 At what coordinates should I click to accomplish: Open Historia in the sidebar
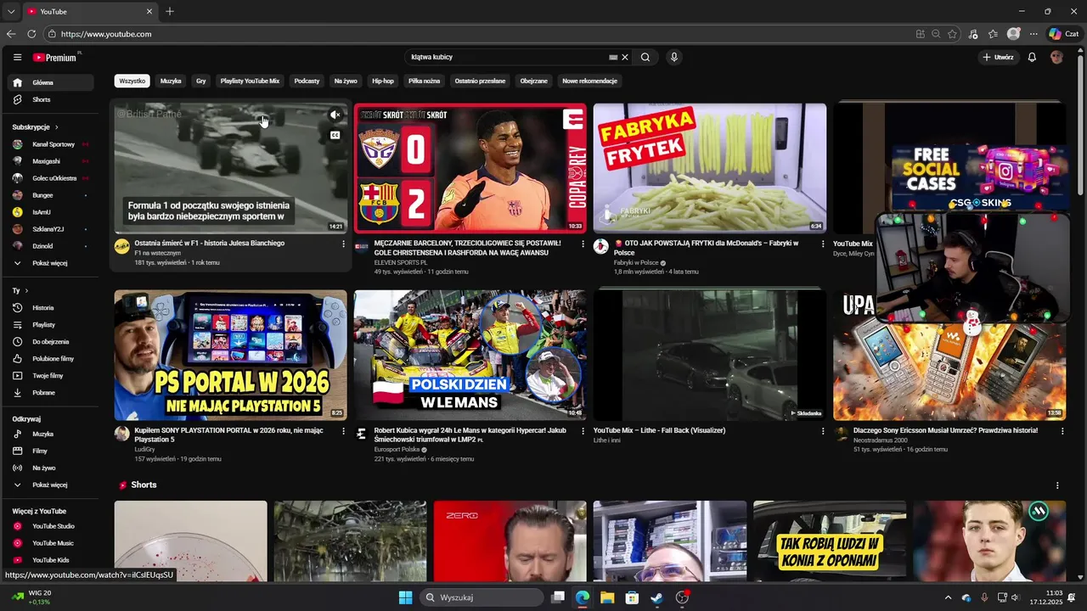click(x=53, y=307)
